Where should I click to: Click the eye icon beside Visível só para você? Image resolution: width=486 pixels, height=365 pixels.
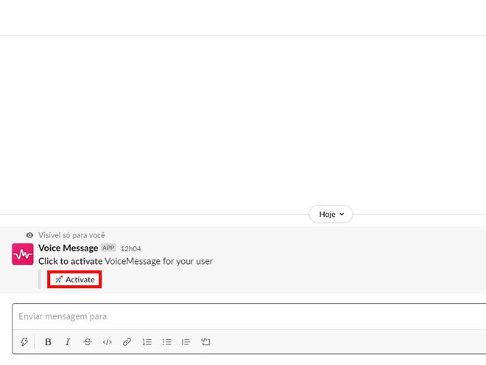pos(29,235)
